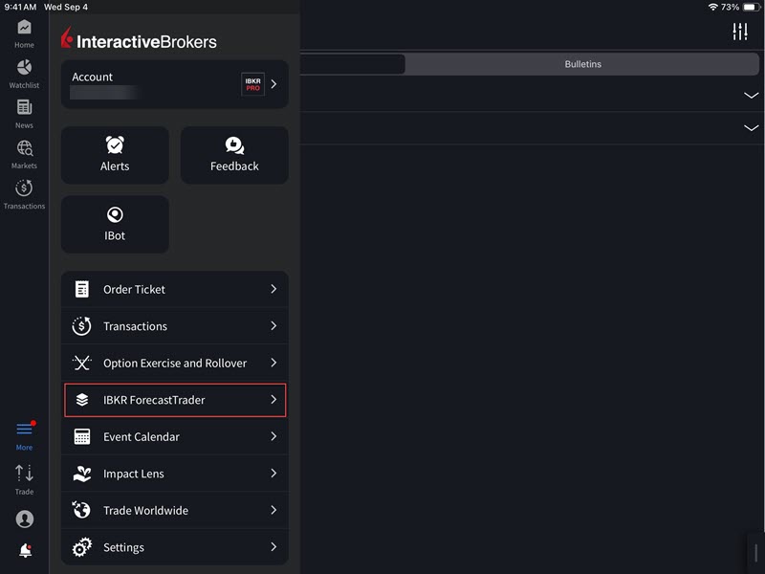Tap the Event Calendar icon
Screen dimensions: 765x574
(x=81, y=436)
